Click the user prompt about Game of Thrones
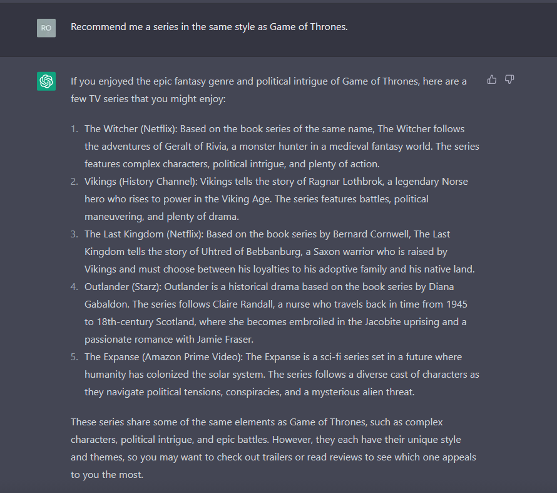 click(209, 27)
